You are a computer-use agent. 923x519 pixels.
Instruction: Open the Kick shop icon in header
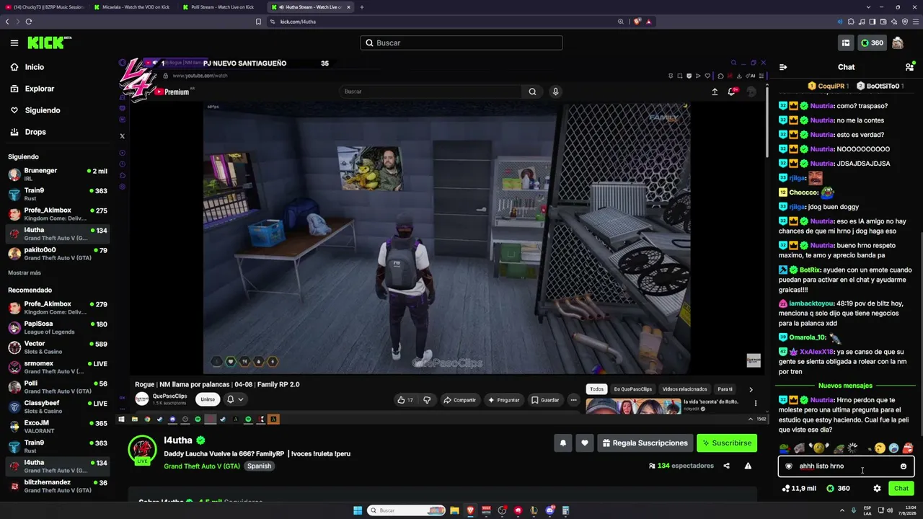click(x=846, y=43)
